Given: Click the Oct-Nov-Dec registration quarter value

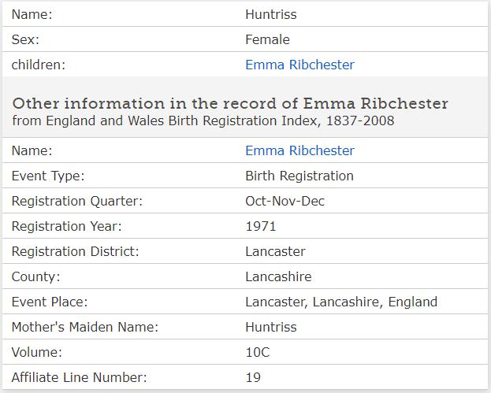Looking at the screenshot, I should click(285, 201).
